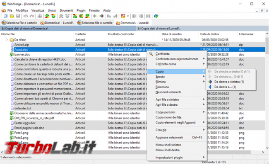Open the File menu

click(x=10, y=10)
